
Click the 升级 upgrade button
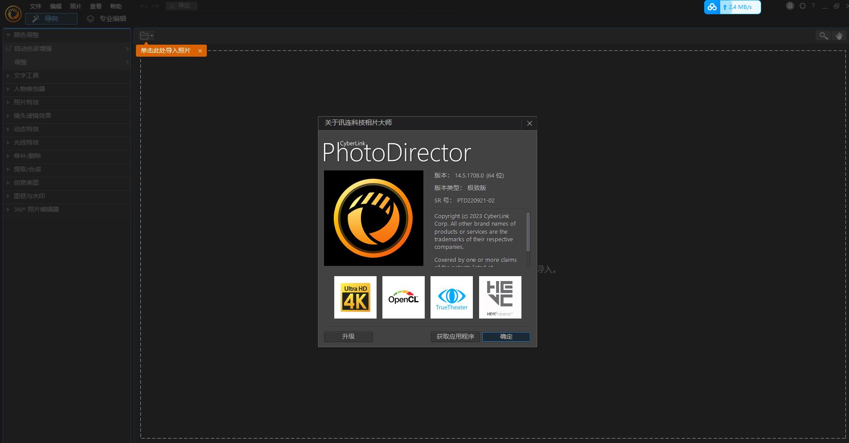349,337
